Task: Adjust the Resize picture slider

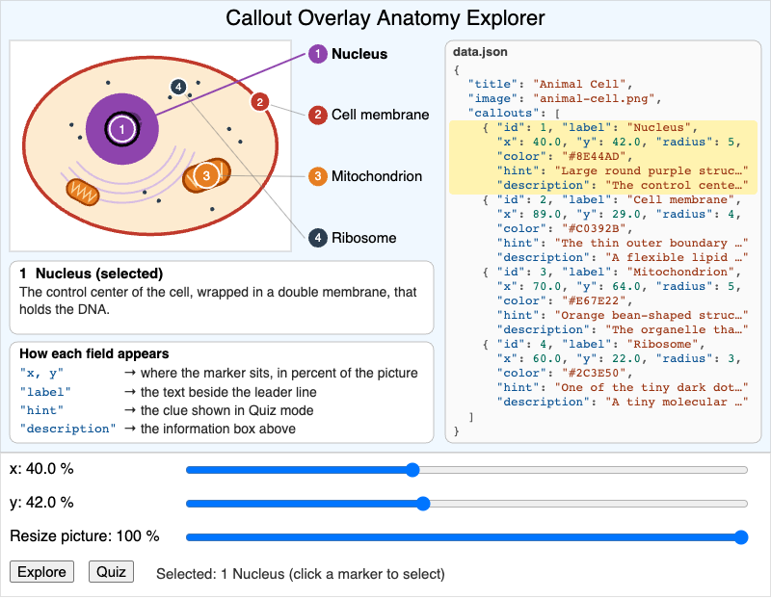Action: coord(466,537)
